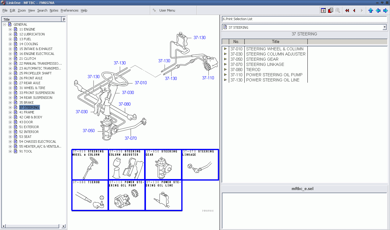
Task: Collapse the GENERAL root tree node
Action: coord(5,24)
